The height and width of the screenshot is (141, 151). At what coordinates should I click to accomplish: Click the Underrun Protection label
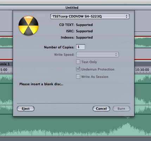(x=98, y=69)
